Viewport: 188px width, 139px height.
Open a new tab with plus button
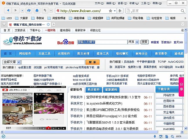click(54, 24)
